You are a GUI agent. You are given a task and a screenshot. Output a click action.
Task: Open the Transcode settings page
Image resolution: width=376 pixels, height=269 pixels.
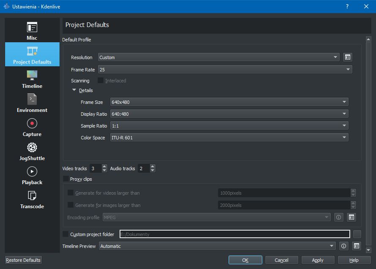[32, 199]
